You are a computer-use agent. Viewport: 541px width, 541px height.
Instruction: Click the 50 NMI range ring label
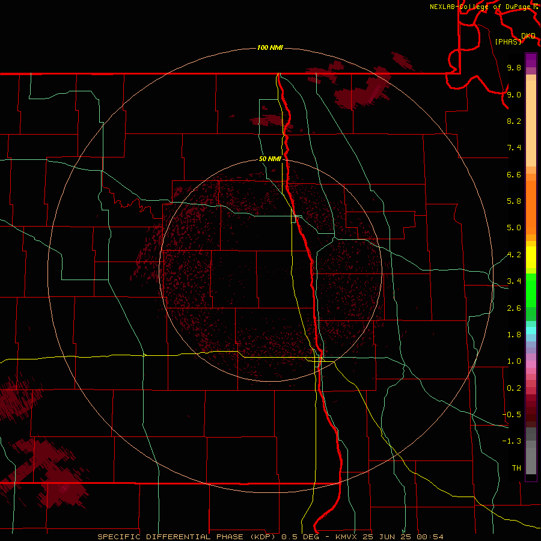(270, 159)
